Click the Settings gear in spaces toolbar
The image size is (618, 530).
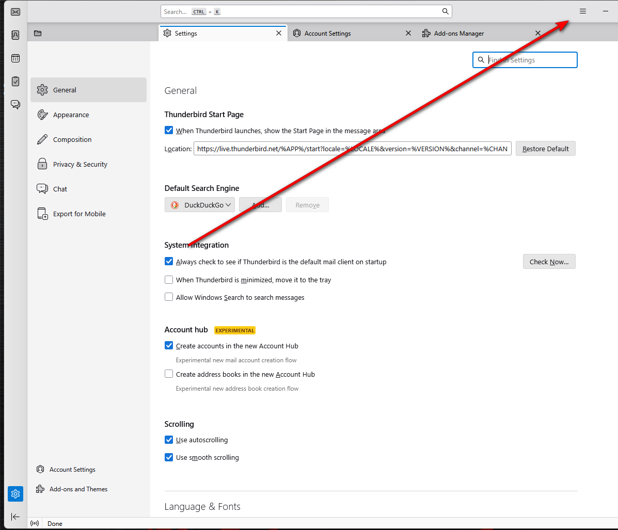pyautogui.click(x=15, y=494)
